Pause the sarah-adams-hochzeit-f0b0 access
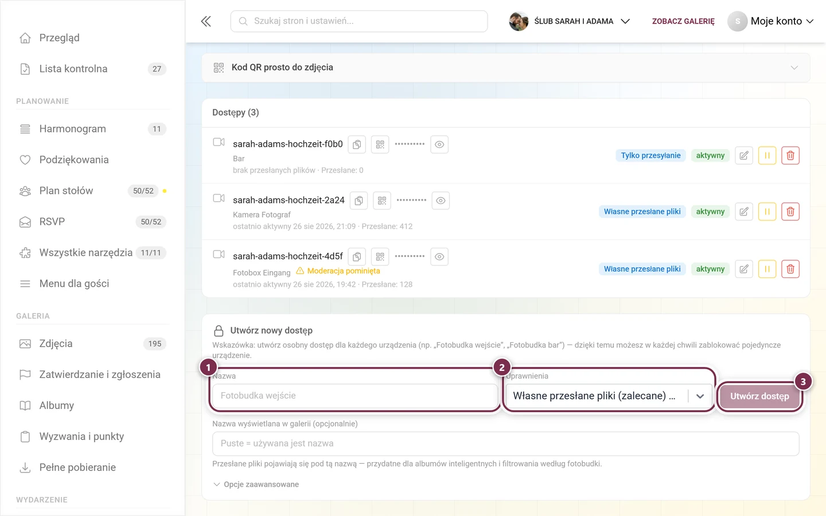826x516 pixels. 767,155
